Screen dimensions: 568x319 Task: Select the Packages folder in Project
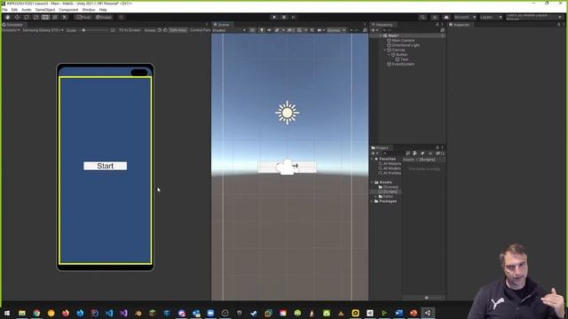[388, 201]
